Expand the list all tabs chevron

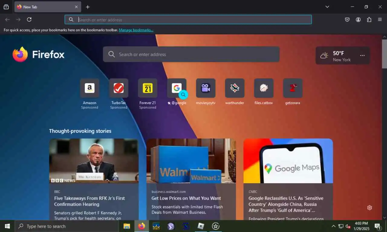pyautogui.click(x=327, y=7)
